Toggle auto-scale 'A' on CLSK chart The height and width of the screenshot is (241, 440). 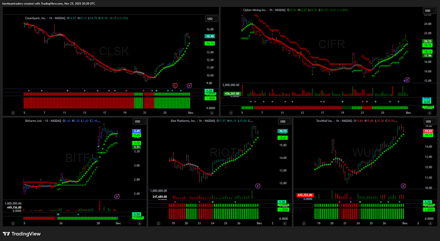coord(212,113)
